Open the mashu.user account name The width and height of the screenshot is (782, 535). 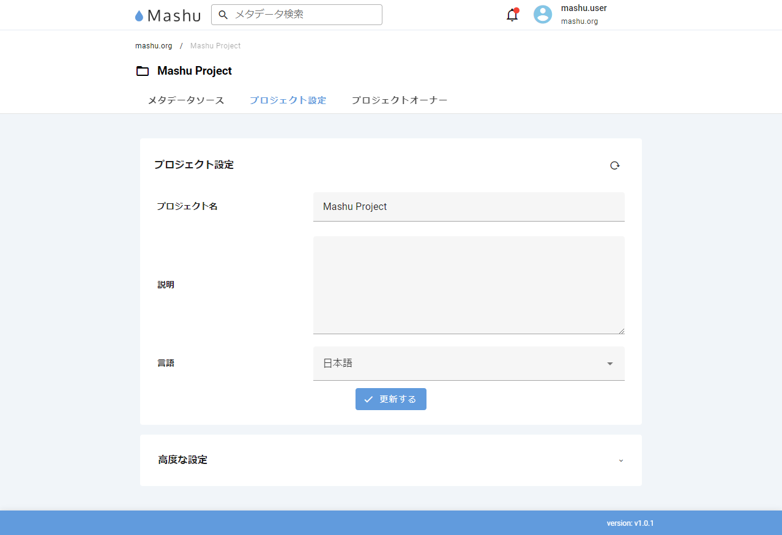click(584, 8)
